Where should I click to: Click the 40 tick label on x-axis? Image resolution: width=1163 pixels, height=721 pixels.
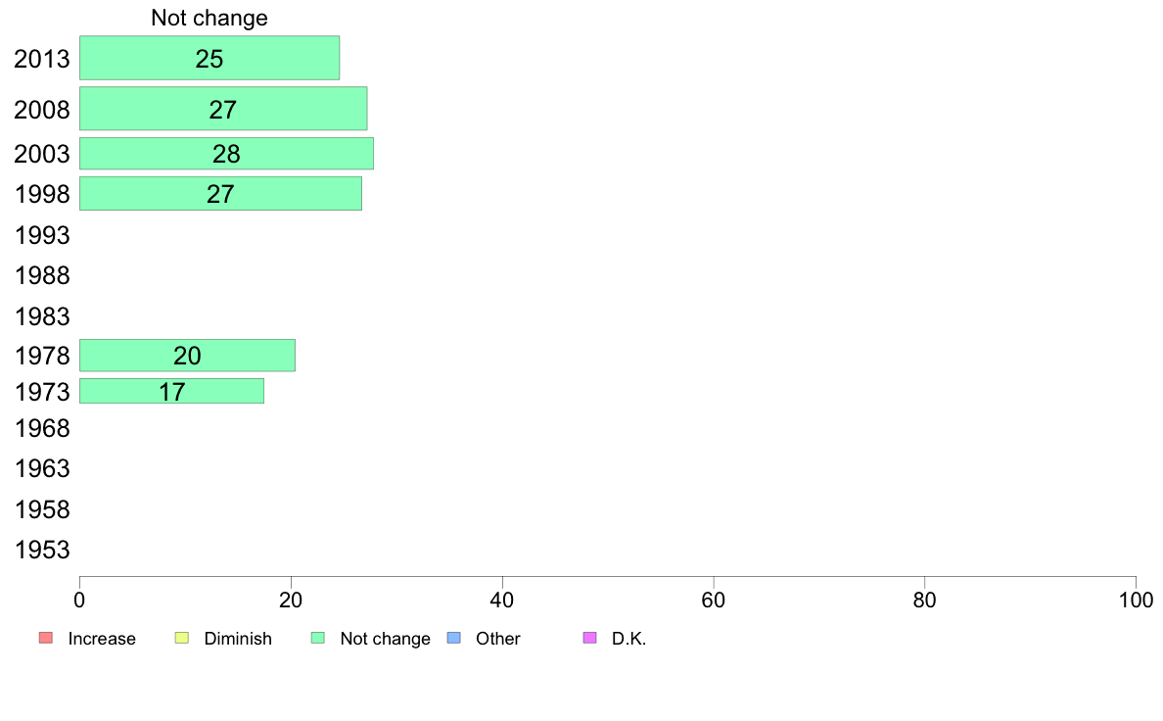[x=502, y=600]
